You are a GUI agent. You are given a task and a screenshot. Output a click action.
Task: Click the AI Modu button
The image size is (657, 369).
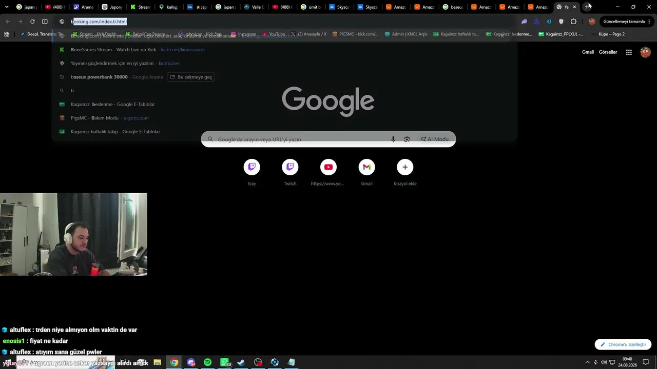pos(435,139)
